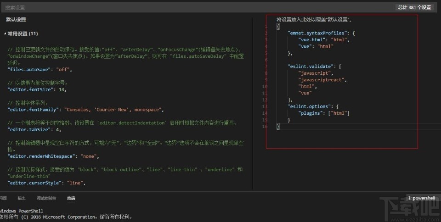Click the 总计 381 个设置 count badge
The height and width of the screenshot is (222, 441).
pyautogui.click(x=414, y=7)
